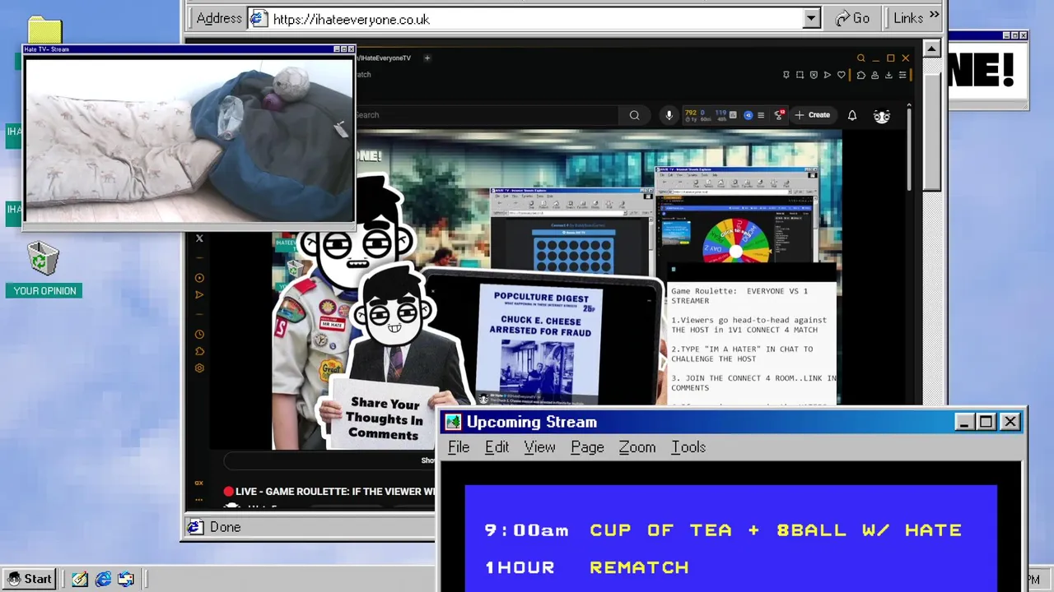Click the spinning wheel thumbnail window
This screenshot has width=1054, height=592.
[737, 215]
